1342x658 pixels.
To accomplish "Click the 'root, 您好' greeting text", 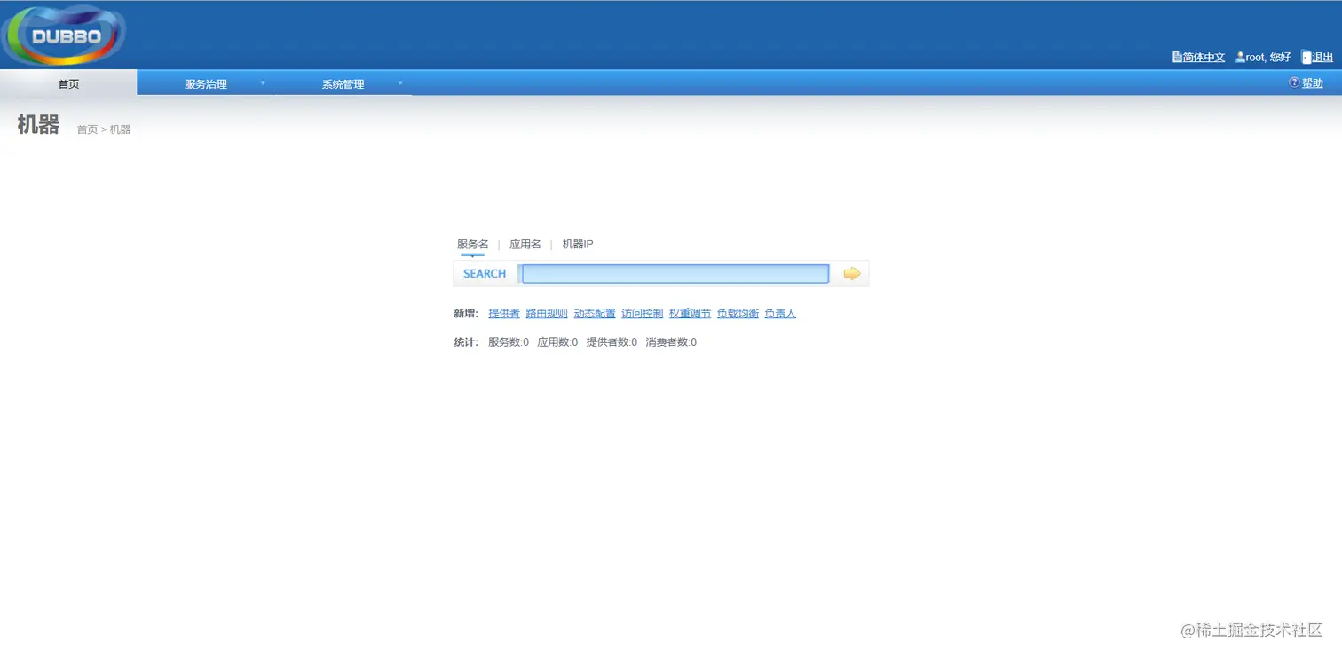I will pos(1268,57).
